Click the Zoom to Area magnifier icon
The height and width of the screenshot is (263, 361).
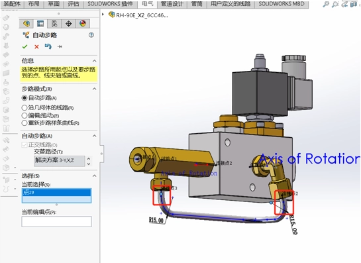335,5
